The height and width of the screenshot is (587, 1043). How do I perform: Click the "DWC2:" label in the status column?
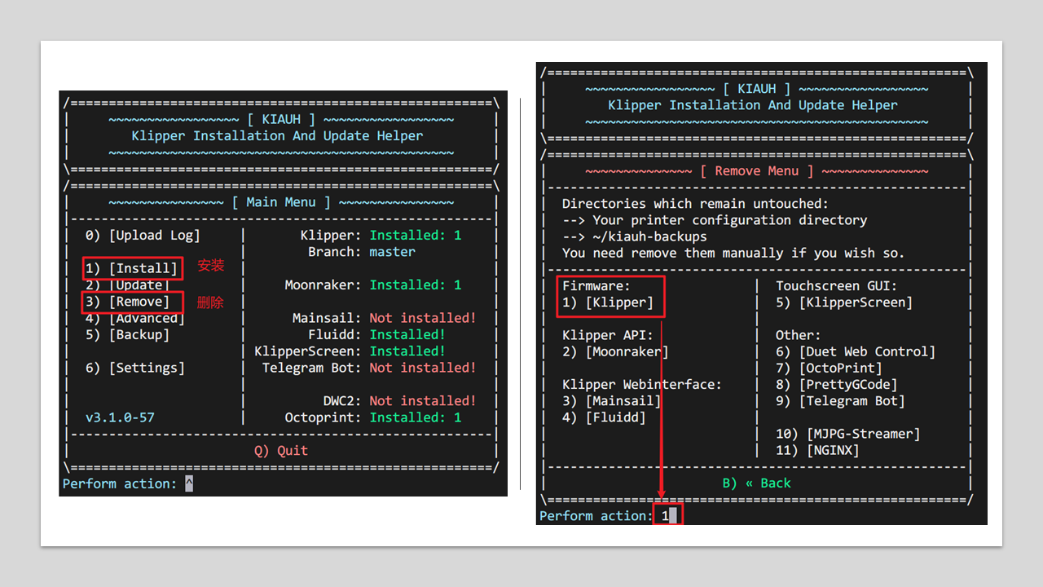pyautogui.click(x=342, y=401)
